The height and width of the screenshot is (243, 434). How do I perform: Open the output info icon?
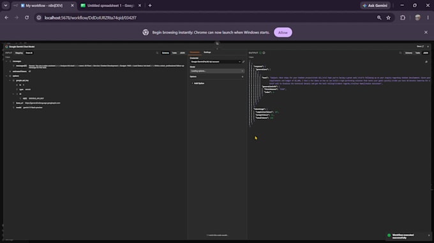point(264,53)
